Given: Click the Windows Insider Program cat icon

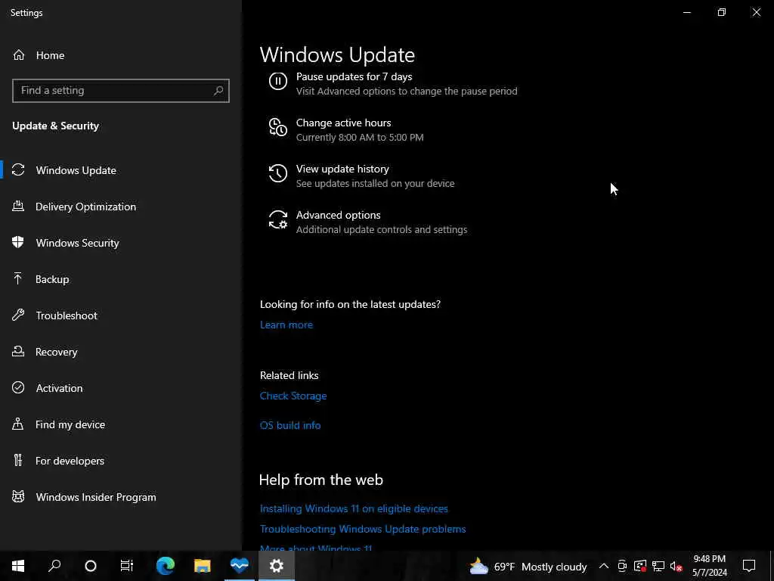Looking at the screenshot, I should click(x=18, y=496).
